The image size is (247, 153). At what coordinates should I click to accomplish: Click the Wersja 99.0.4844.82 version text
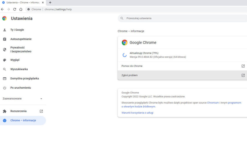pyautogui.click(x=158, y=57)
